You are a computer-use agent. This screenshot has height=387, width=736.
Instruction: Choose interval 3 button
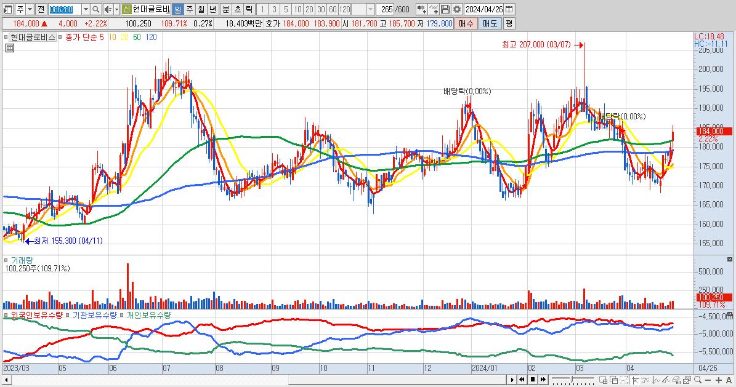pyautogui.click(x=274, y=9)
